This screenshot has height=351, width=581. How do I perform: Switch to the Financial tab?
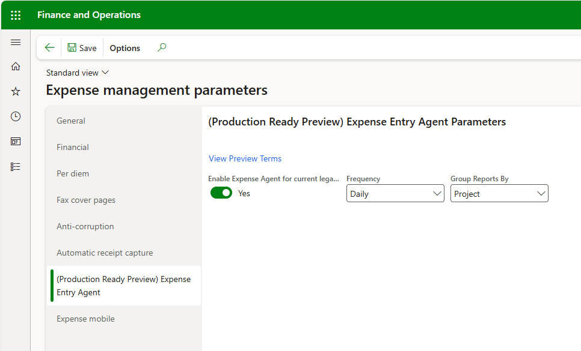73,147
